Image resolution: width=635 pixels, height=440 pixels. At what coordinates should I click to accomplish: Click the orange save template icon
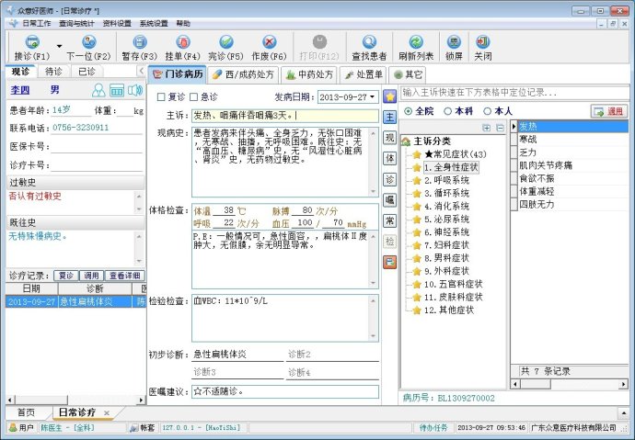(389, 262)
